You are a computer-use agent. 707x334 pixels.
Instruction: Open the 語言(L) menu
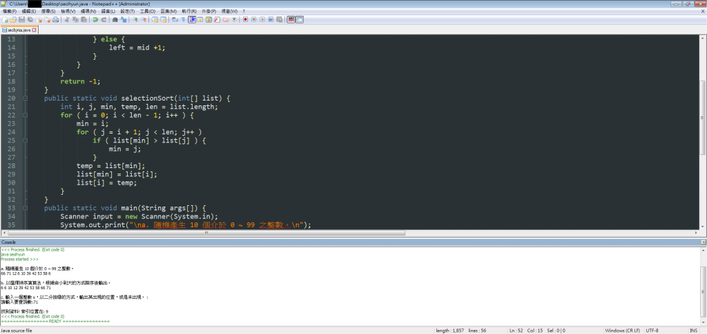(x=108, y=11)
